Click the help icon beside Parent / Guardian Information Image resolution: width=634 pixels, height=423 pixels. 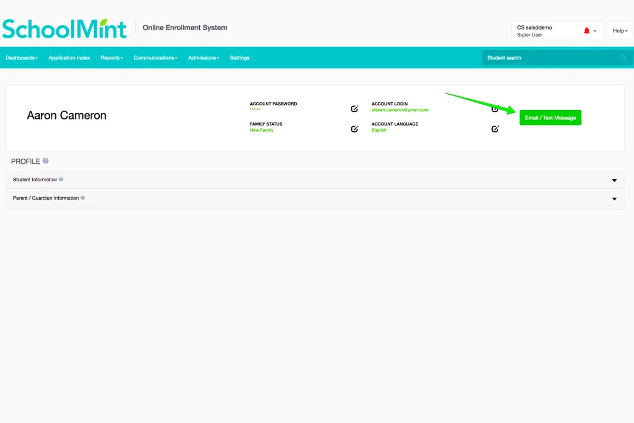point(83,198)
